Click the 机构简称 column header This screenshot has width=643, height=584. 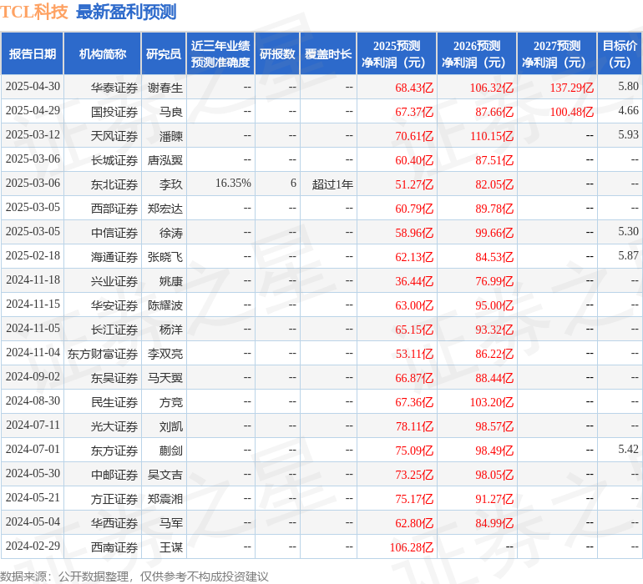(103, 53)
